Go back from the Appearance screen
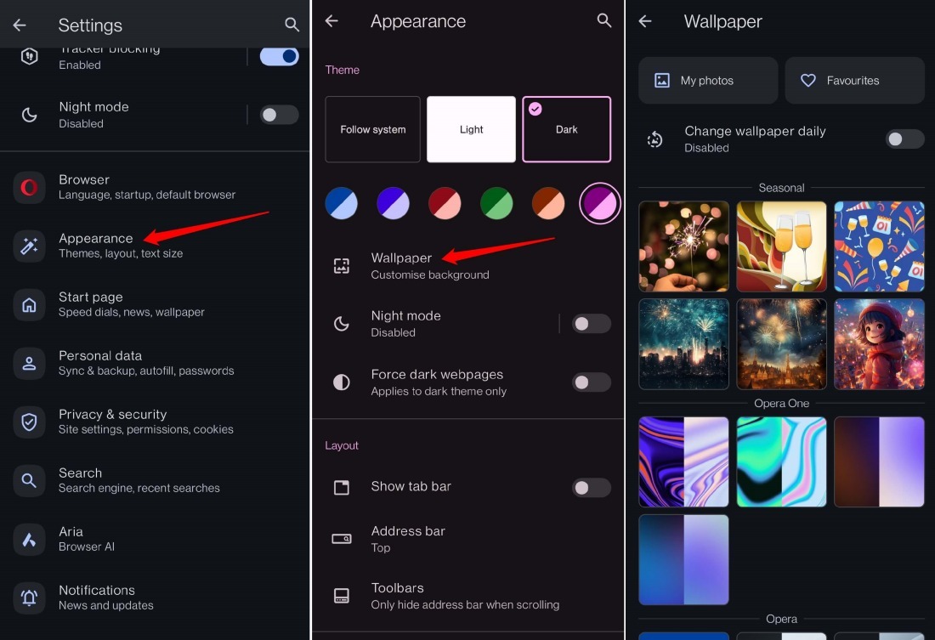Image resolution: width=935 pixels, height=640 pixels. pyautogui.click(x=331, y=21)
